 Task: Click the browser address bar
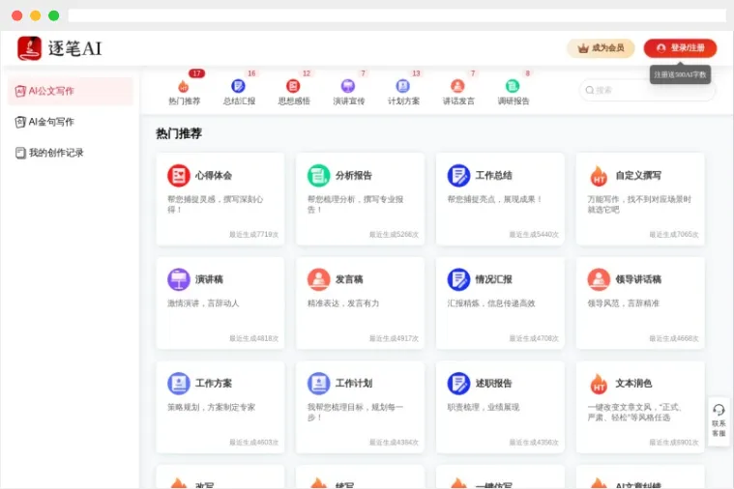pyautogui.click(x=396, y=15)
